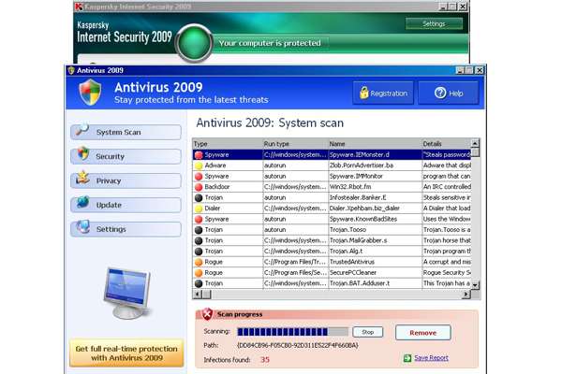Click the padlock icon on Registration

[363, 93]
